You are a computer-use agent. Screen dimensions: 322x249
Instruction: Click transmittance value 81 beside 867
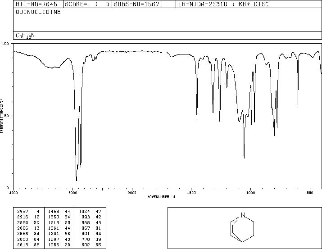tap(99, 228)
